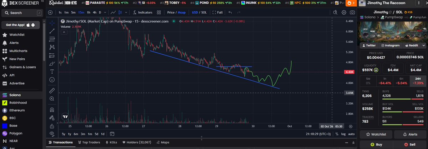Select the 4h time interval
The image size is (428, 149).
tap(95, 12)
